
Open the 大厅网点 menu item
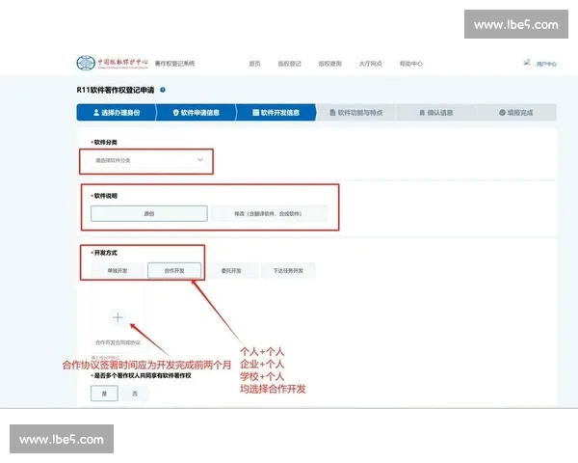tap(371, 64)
